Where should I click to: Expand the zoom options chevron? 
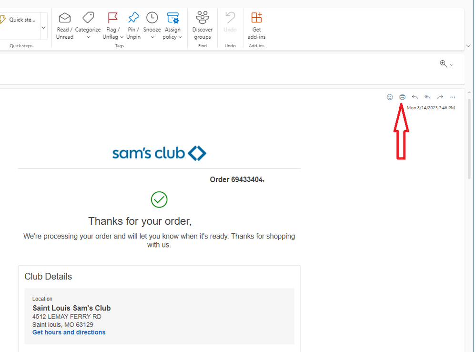pos(452,65)
